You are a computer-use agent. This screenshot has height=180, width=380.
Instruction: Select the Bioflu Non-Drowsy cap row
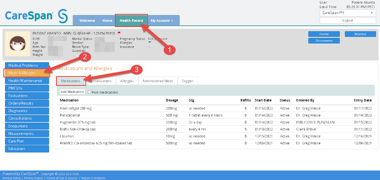point(216,129)
